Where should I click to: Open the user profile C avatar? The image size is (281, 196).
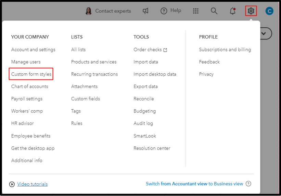[269, 11]
